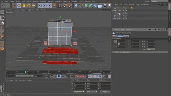171x96 pixels.
Task: Toggle the Autokeying record button
Action: pyautogui.click(x=81, y=76)
